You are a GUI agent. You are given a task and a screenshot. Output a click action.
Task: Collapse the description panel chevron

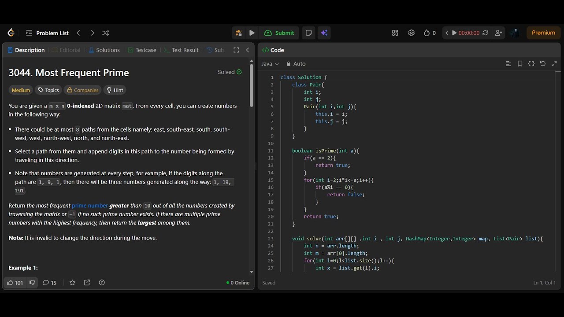pyautogui.click(x=248, y=50)
